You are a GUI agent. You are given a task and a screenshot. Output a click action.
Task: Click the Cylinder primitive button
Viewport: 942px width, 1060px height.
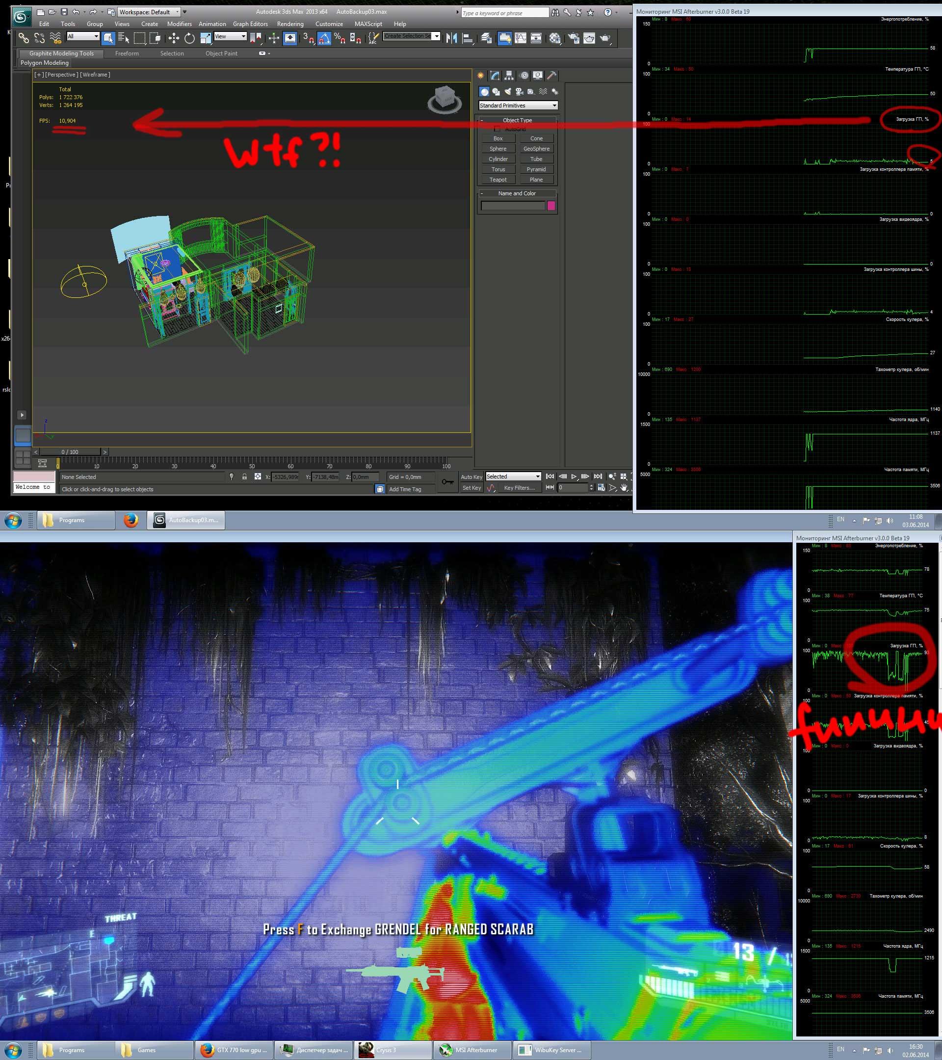tap(498, 159)
